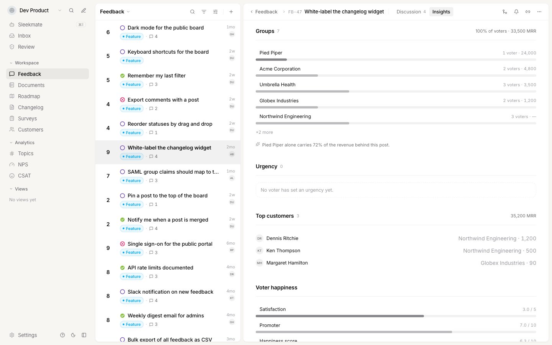Click the FB-47 post ID
The height and width of the screenshot is (345, 552).
(295, 12)
